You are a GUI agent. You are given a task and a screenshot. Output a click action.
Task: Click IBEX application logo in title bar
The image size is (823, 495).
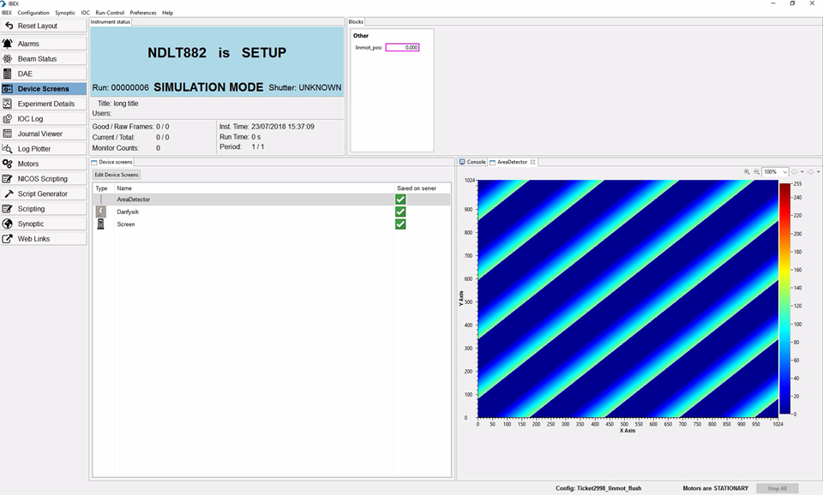coord(3,3)
